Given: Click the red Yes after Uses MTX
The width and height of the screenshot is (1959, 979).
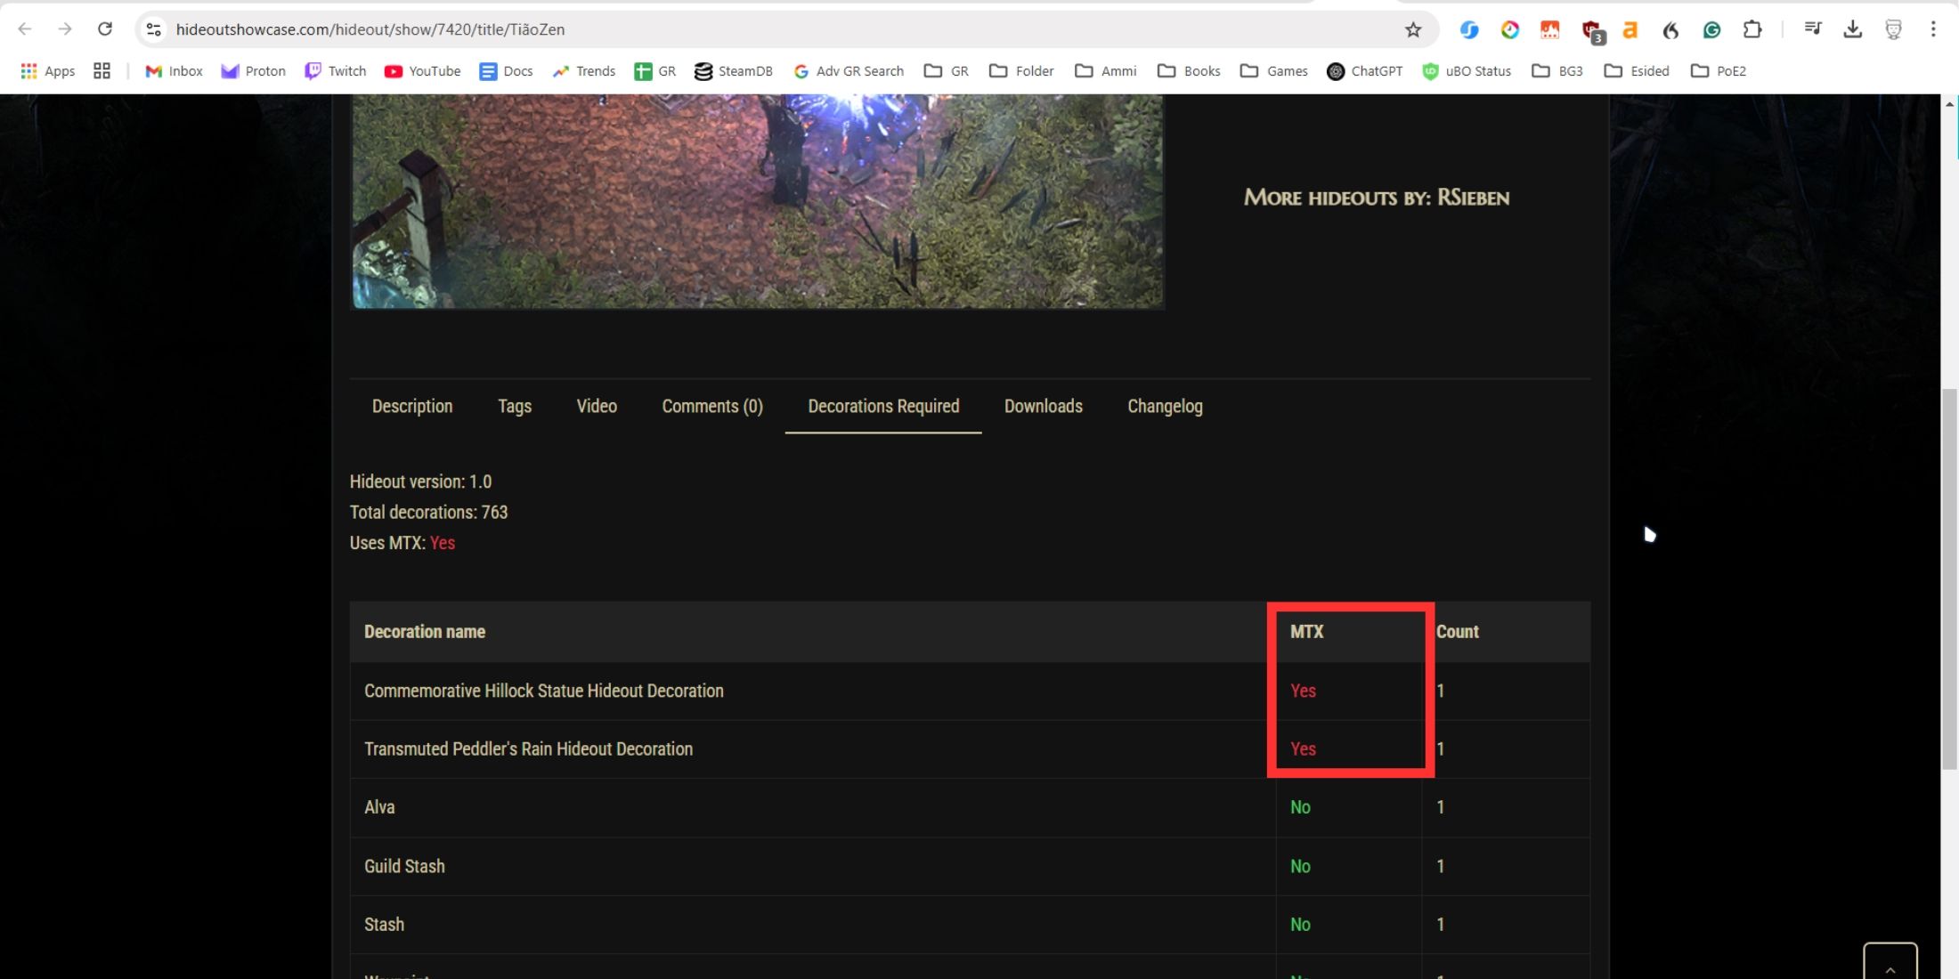Looking at the screenshot, I should 443,543.
